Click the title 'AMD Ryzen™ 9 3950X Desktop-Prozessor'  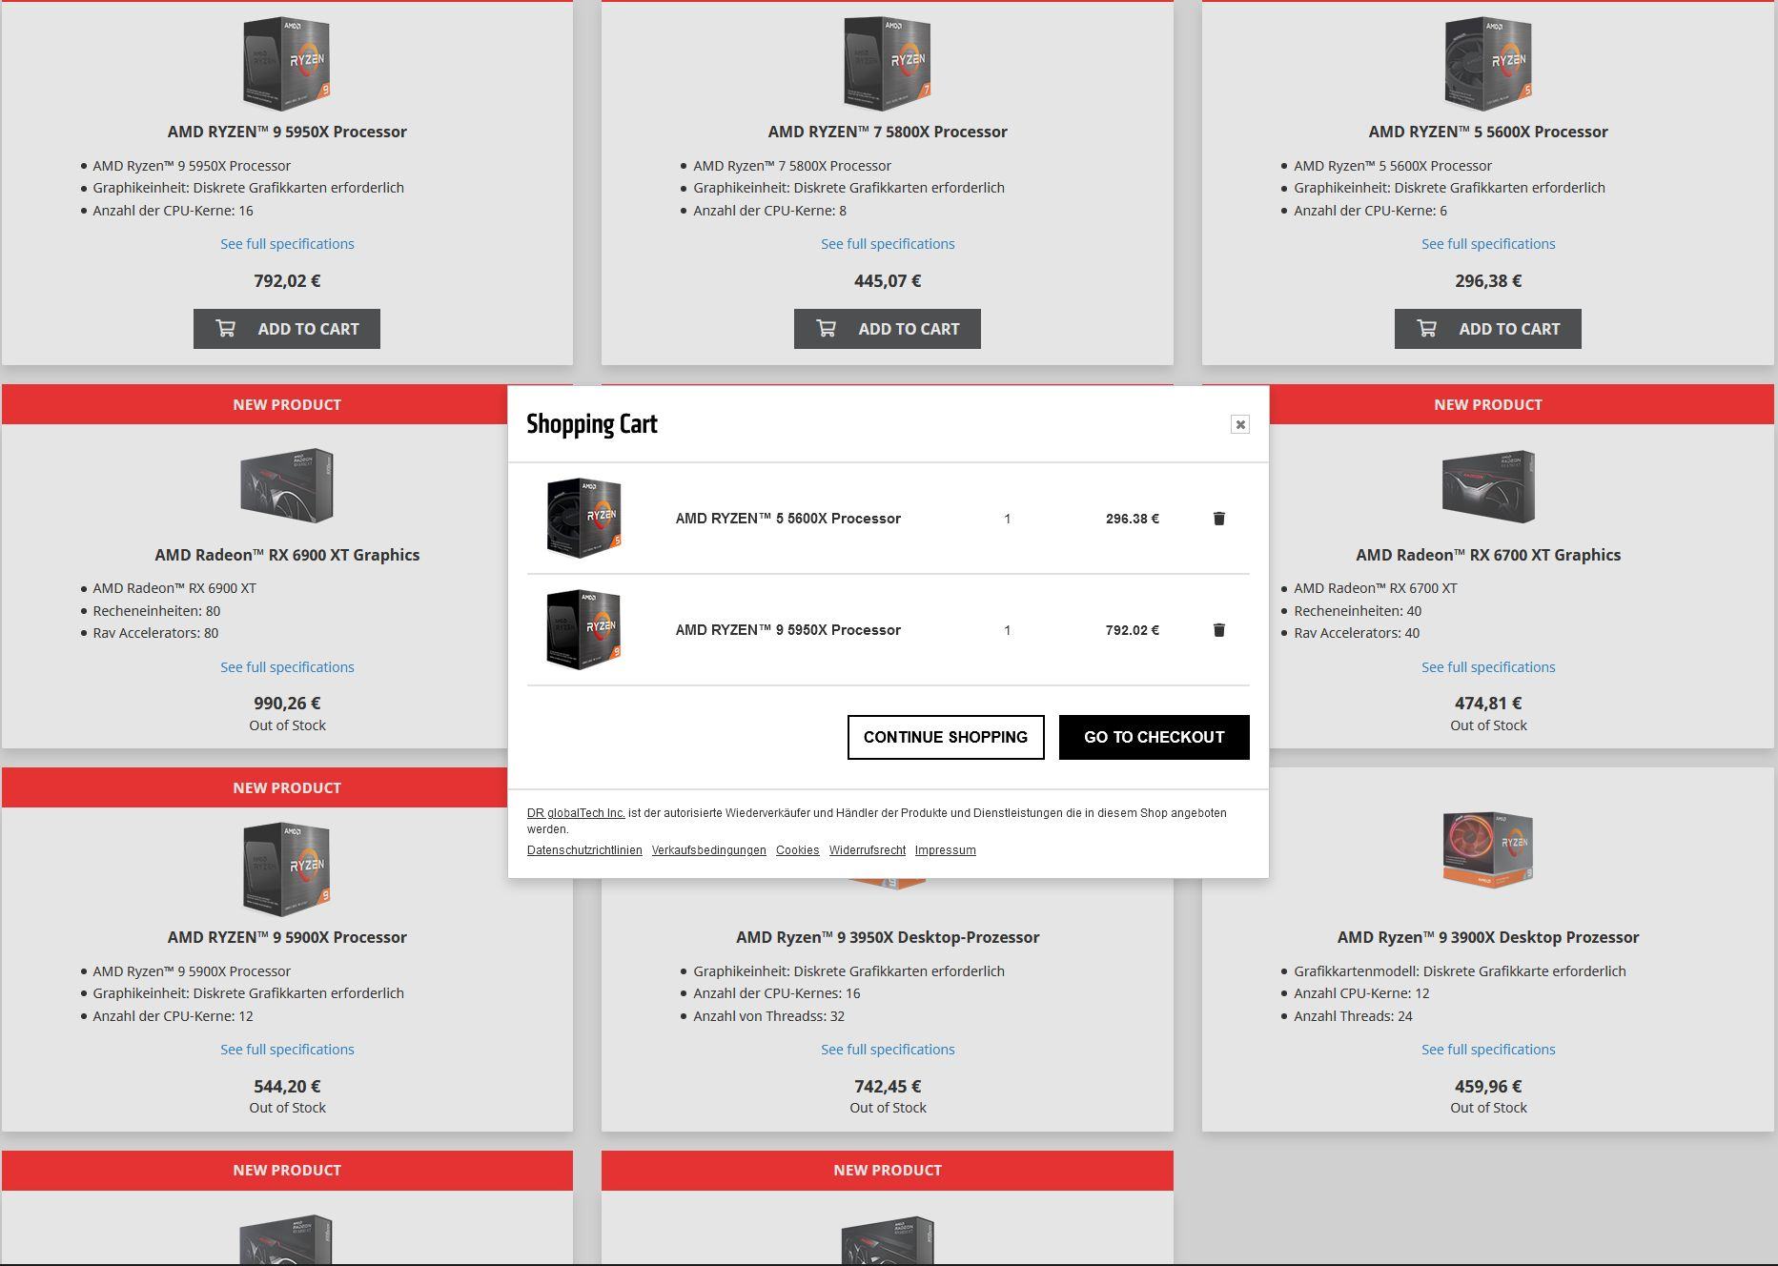[888, 937]
